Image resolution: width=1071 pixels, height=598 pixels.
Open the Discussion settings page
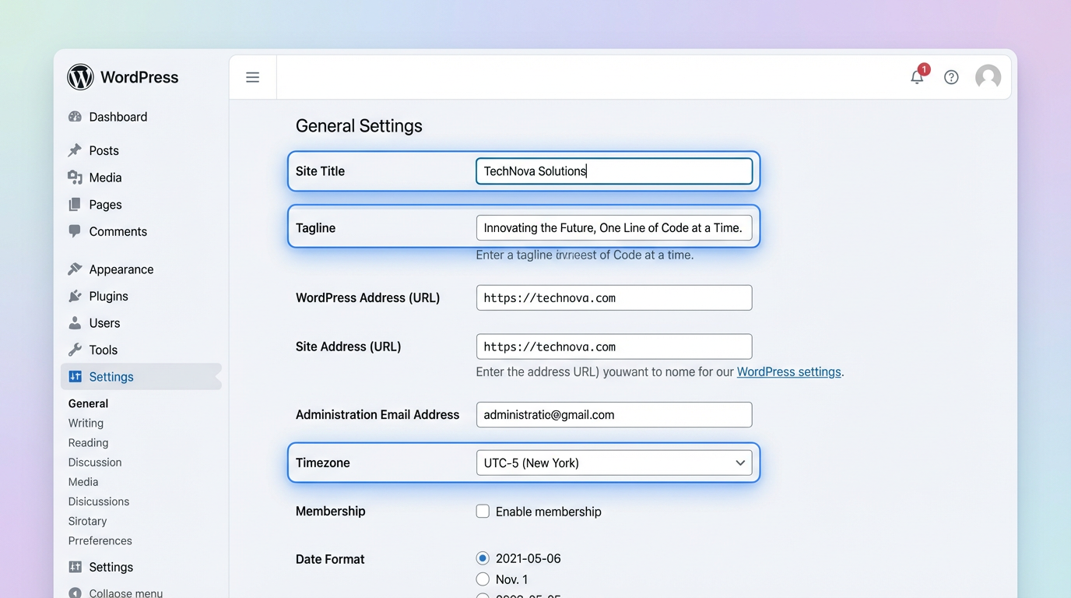[95, 462]
